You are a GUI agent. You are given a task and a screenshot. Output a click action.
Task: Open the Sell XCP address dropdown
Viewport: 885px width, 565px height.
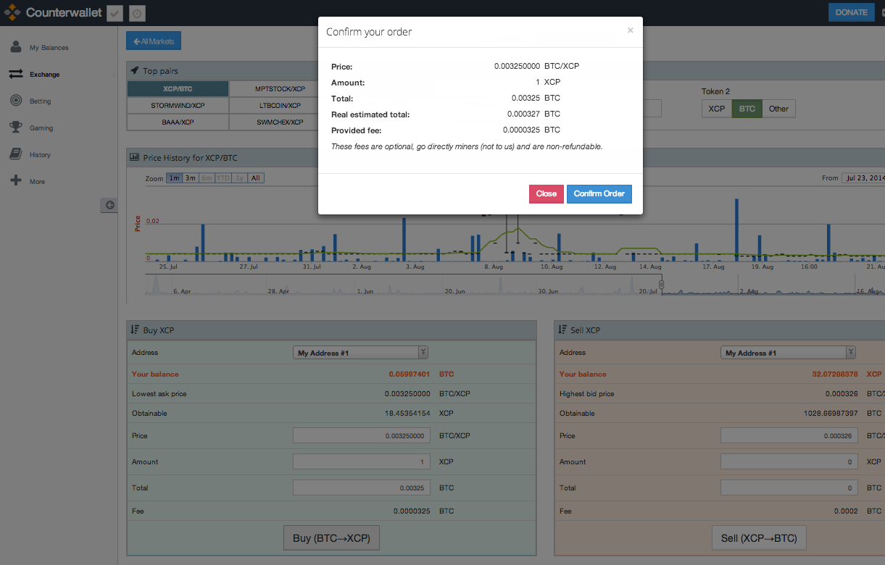(x=789, y=353)
